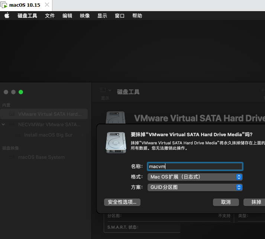Open the 编辑 menu
Viewport: 265px width, 239px height.
[67, 16]
